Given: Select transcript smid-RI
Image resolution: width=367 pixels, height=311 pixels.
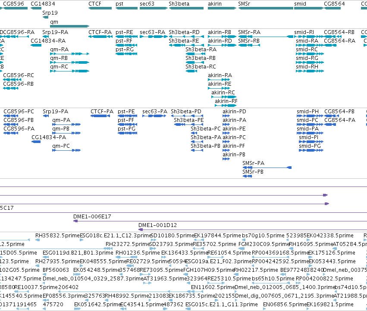Looking at the screenshot, I should [x=309, y=37].
